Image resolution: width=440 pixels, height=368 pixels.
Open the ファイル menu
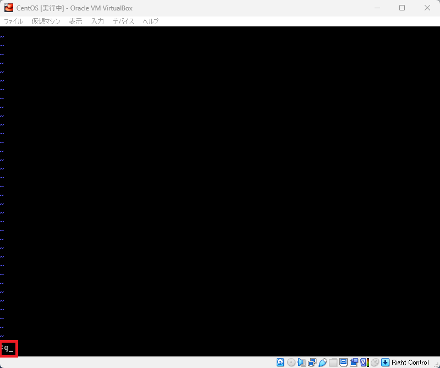[13, 21]
